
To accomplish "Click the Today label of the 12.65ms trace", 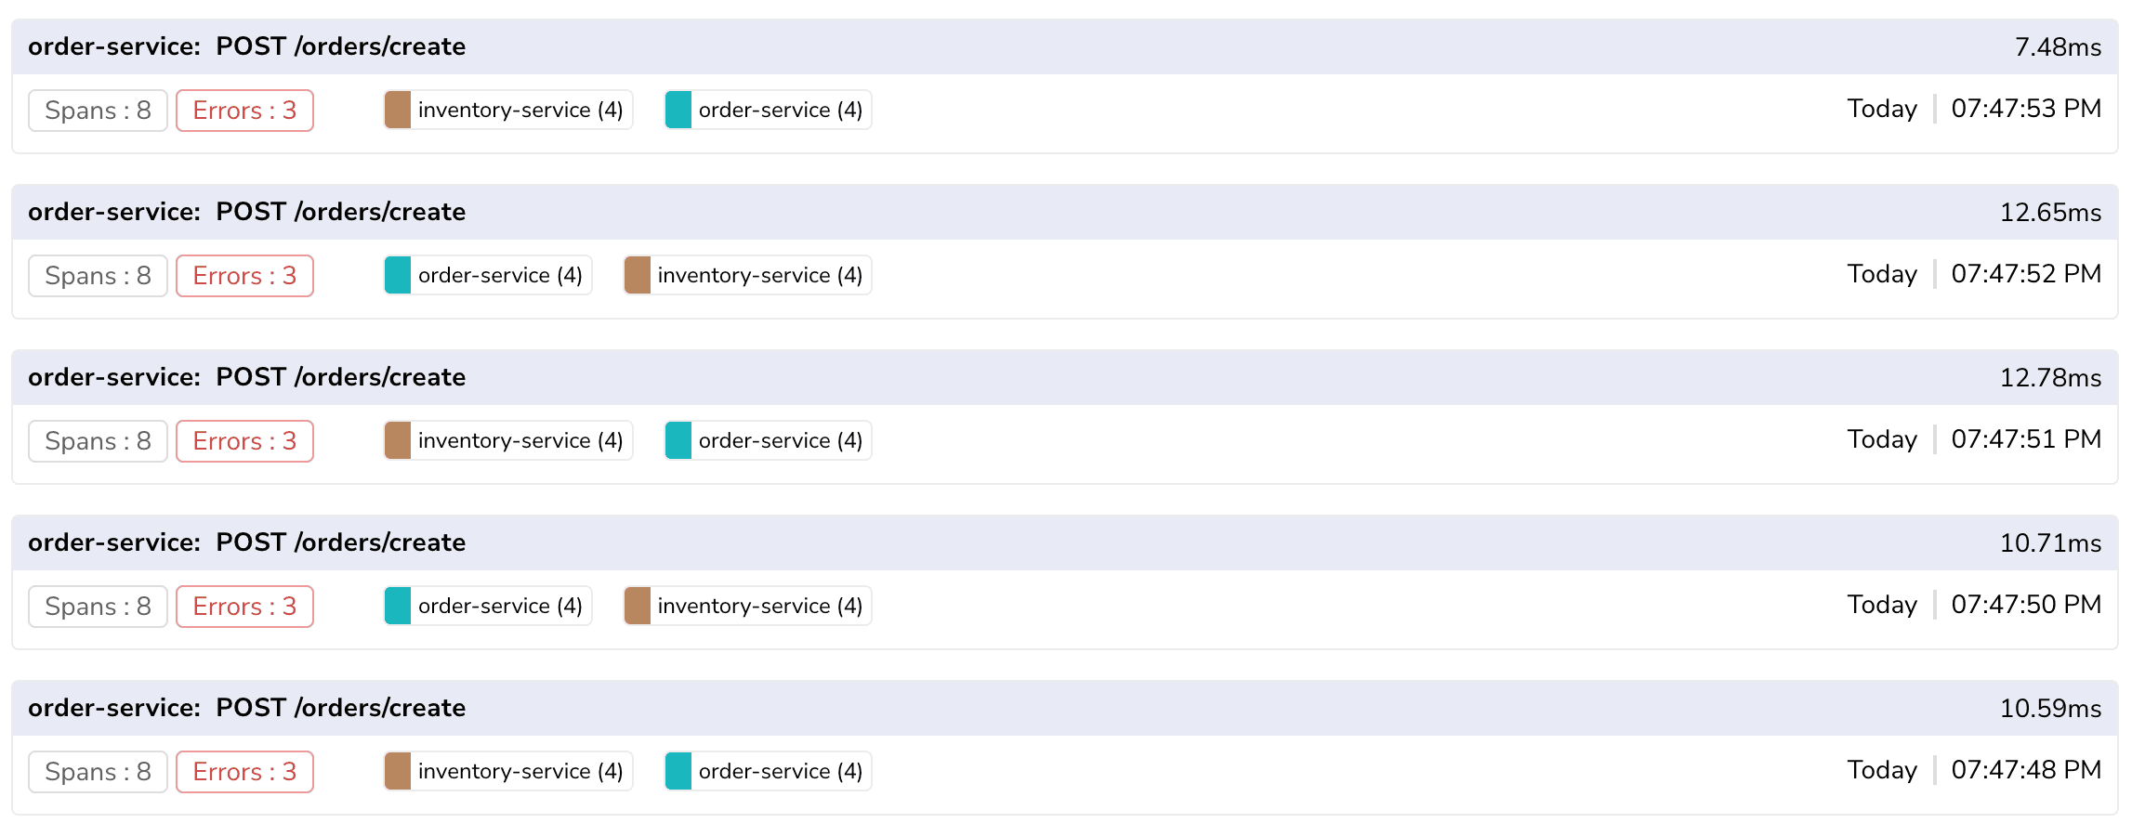I will [x=1881, y=273].
